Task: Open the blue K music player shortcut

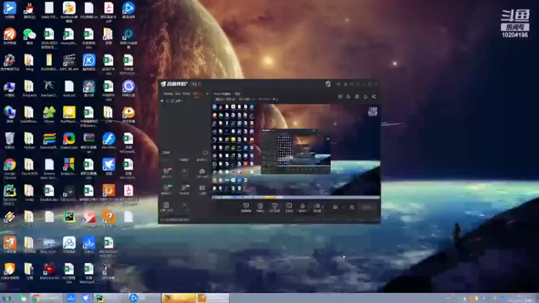Action: tap(89, 62)
